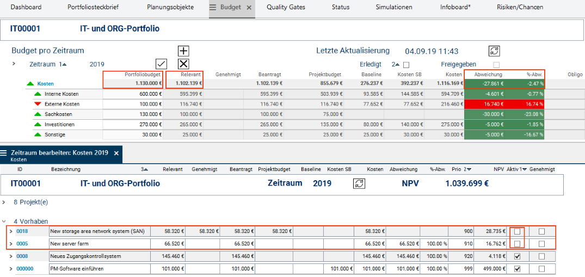The width and height of the screenshot is (585, 277).
Task: Expand the 8 Projekt(e) group
Action: [4, 202]
